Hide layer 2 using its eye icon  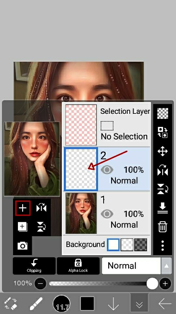tap(107, 170)
